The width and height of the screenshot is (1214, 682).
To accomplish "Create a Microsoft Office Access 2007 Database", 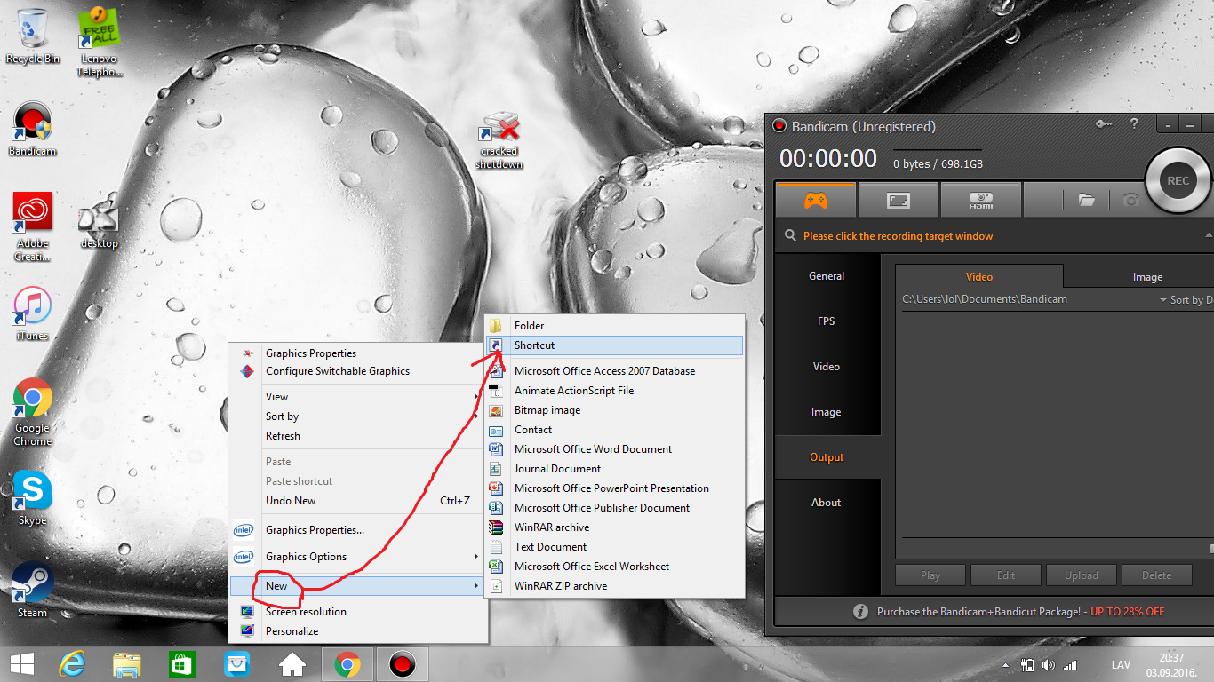I will click(614, 371).
